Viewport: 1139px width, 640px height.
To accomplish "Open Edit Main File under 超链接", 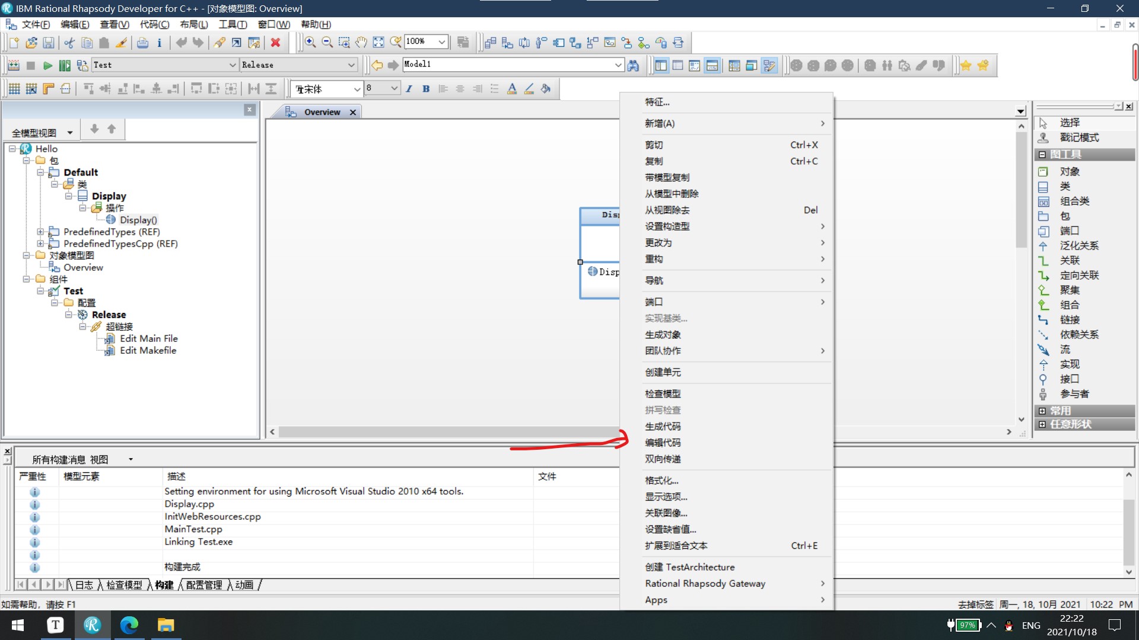I will click(149, 338).
